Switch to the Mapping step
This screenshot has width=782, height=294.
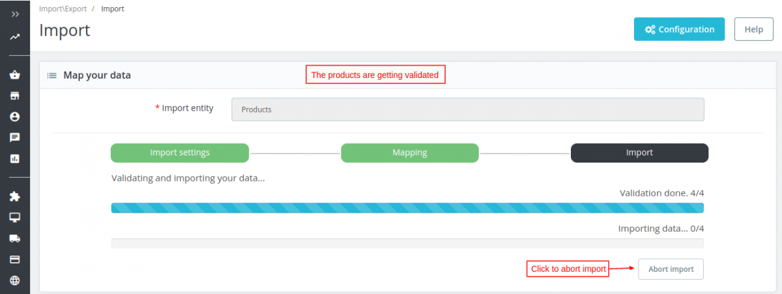point(410,153)
